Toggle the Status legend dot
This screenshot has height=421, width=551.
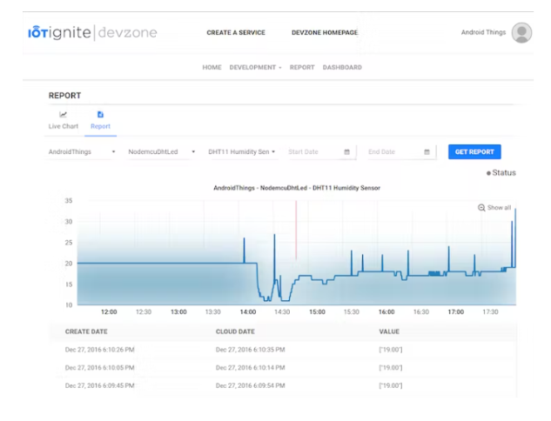[x=488, y=173]
